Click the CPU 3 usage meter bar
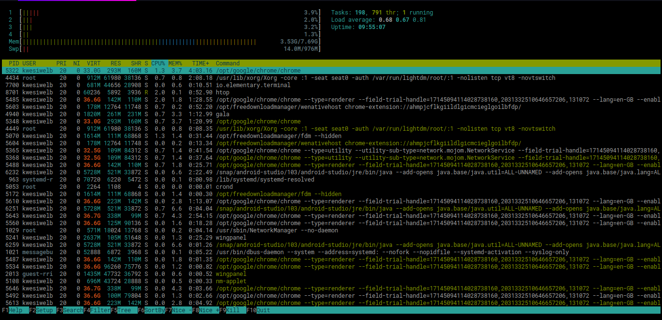662x320 pixels. tap(170, 27)
